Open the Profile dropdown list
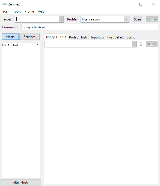The height and width of the screenshot is (186, 160). pos(127,19)
